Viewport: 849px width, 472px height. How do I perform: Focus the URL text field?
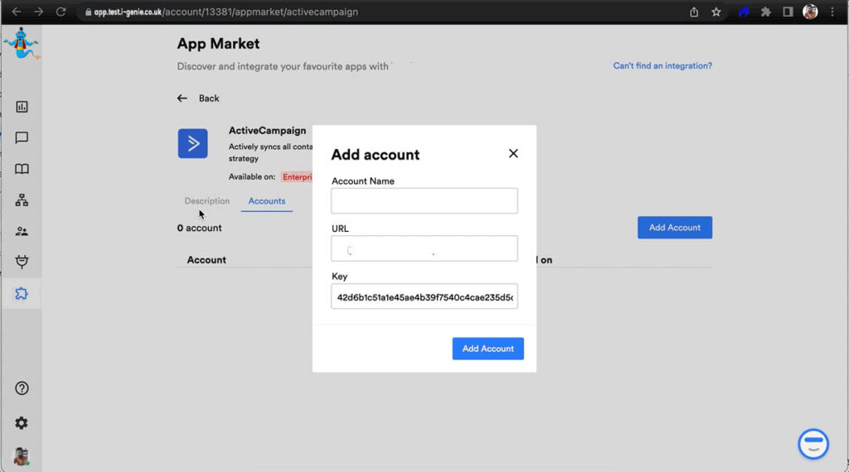coord(424,248)
